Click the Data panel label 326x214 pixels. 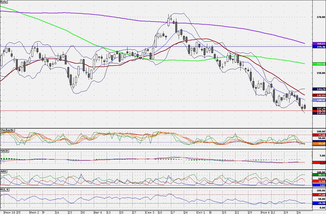coord(4,2)
